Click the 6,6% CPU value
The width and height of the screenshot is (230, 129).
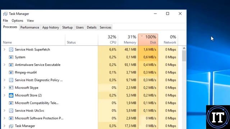click(112, 49)
